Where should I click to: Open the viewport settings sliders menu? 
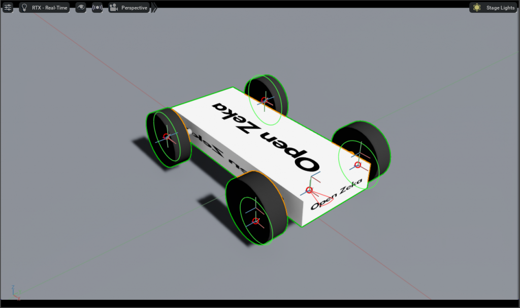coord(8,7)
